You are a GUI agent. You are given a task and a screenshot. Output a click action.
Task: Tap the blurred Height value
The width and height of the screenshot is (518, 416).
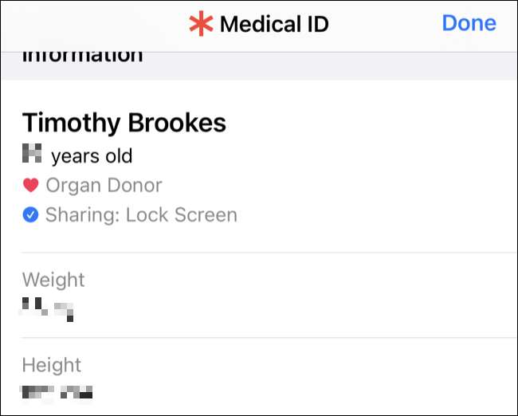click(57, 392)
